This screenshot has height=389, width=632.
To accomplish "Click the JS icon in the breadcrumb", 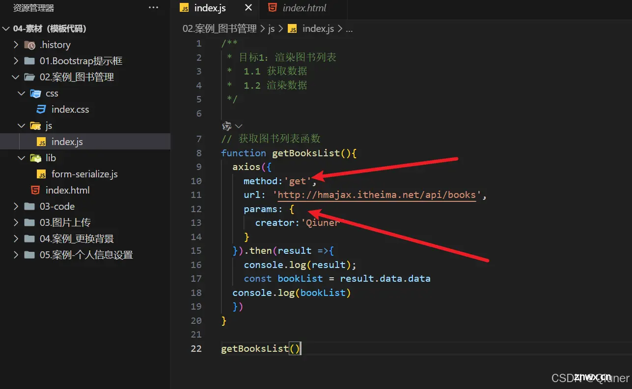I will coord(293,29).
